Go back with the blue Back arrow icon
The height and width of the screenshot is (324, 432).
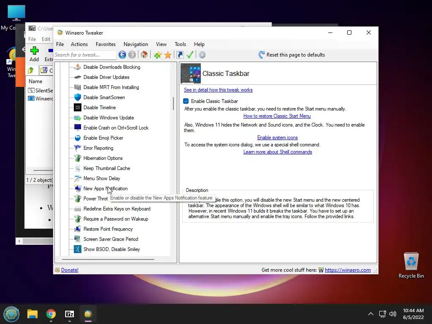(x=122, y=55)
